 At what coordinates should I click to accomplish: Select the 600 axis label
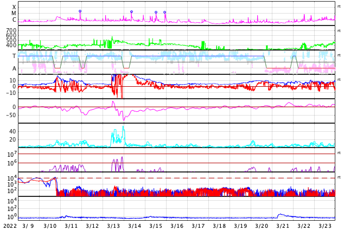(x=11, y=35)
